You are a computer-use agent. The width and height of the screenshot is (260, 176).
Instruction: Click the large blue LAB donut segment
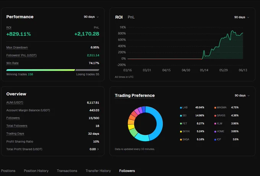tap(159, 123)
